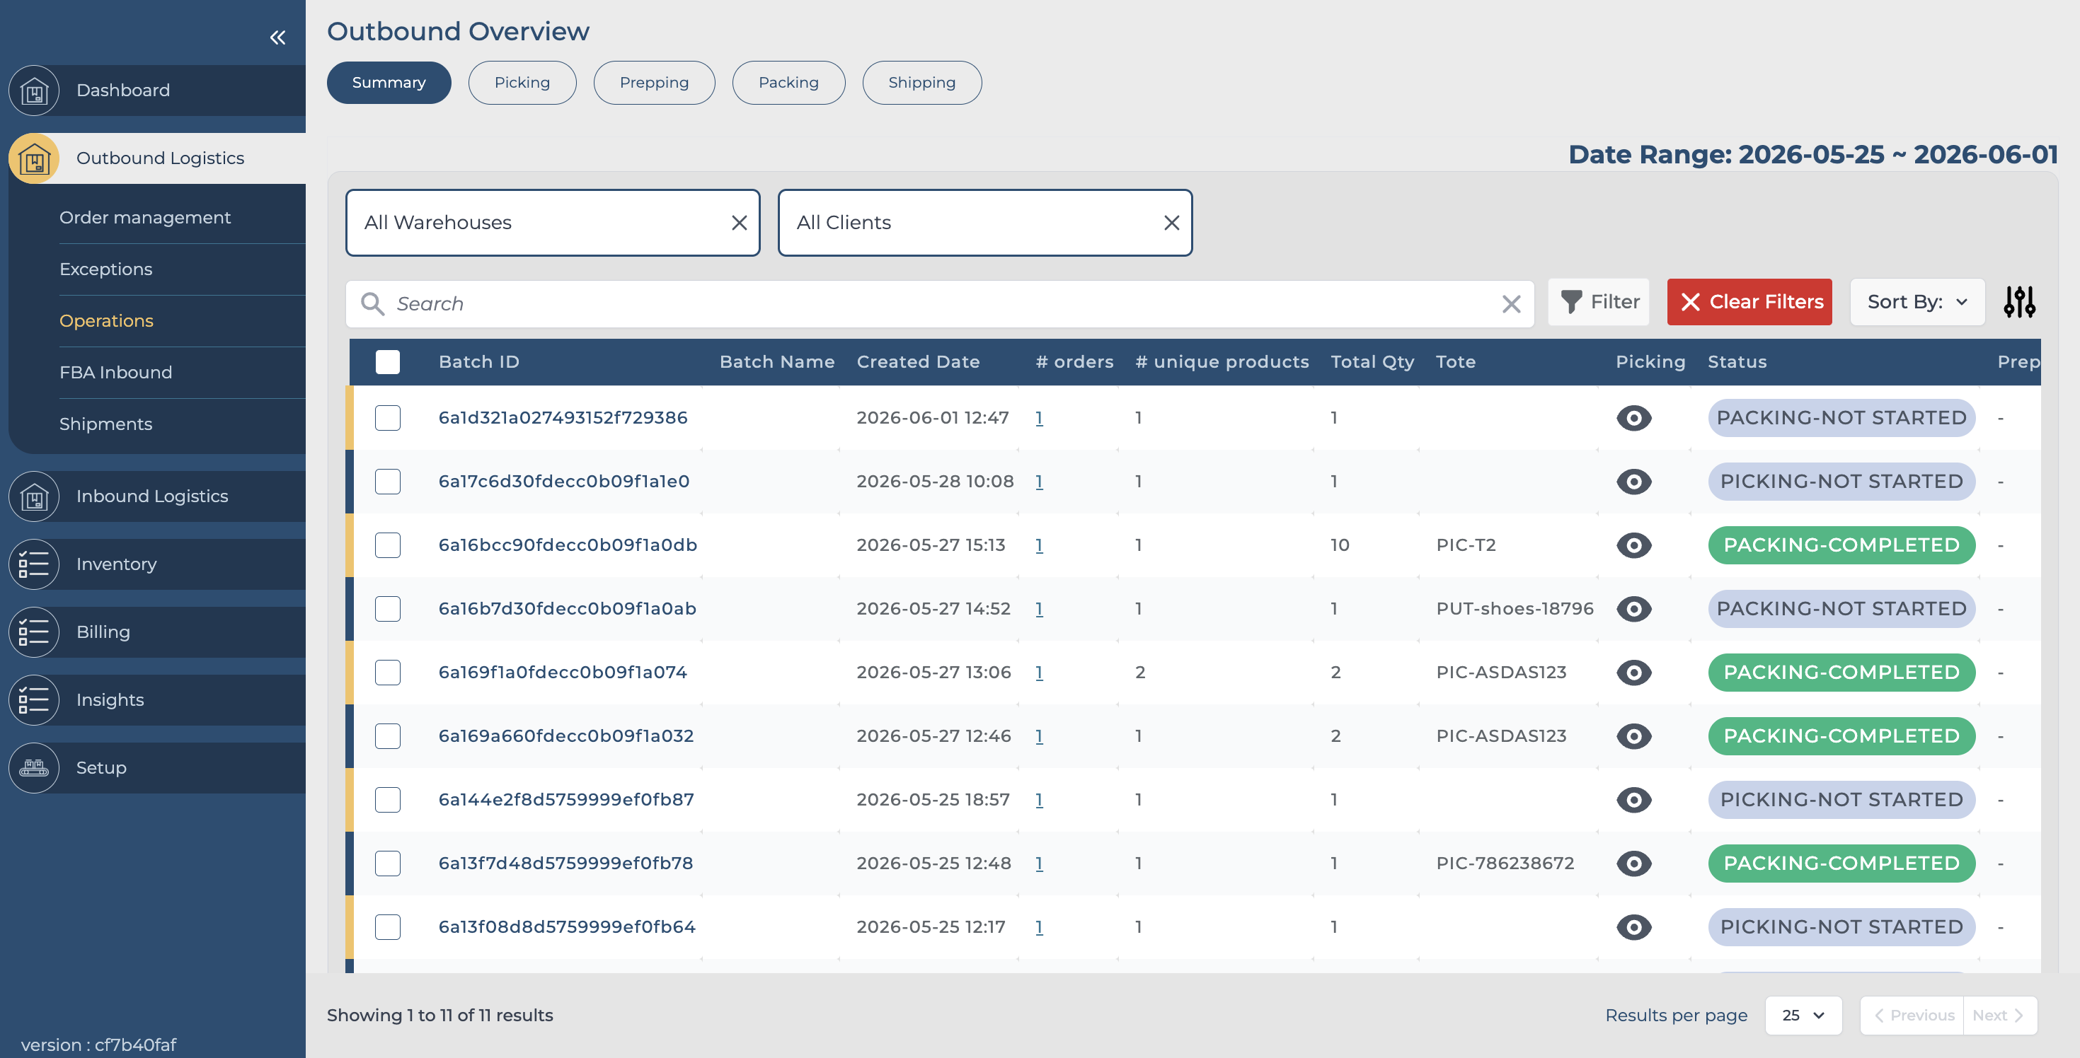Open batch ID 6a16bcc90fdecc0b09f1a0db link
The height and width of the screenshot is (1058, 2080).
pos(568,545)
